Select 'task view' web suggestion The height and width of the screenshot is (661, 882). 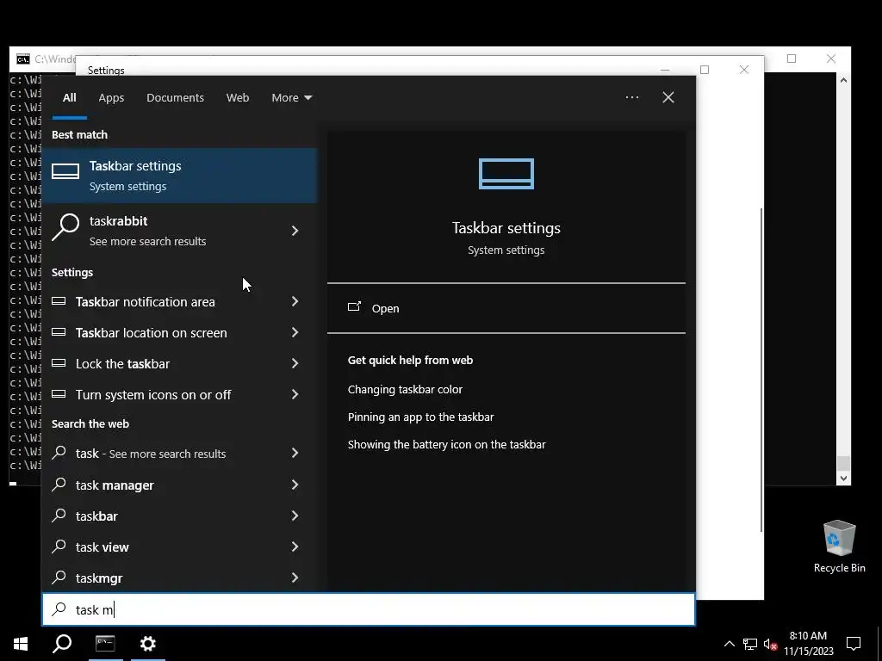162,547
